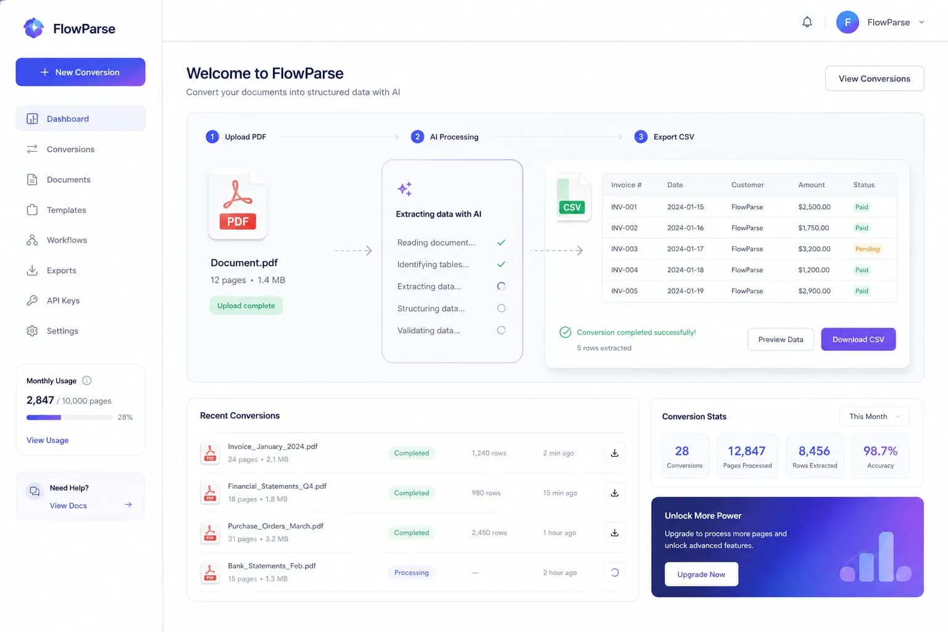Image resolution: width=948 pixels, height=632 pixels.
Task: Click conversion success check icon
Action: pyautogui.click(x=565, y=332)
